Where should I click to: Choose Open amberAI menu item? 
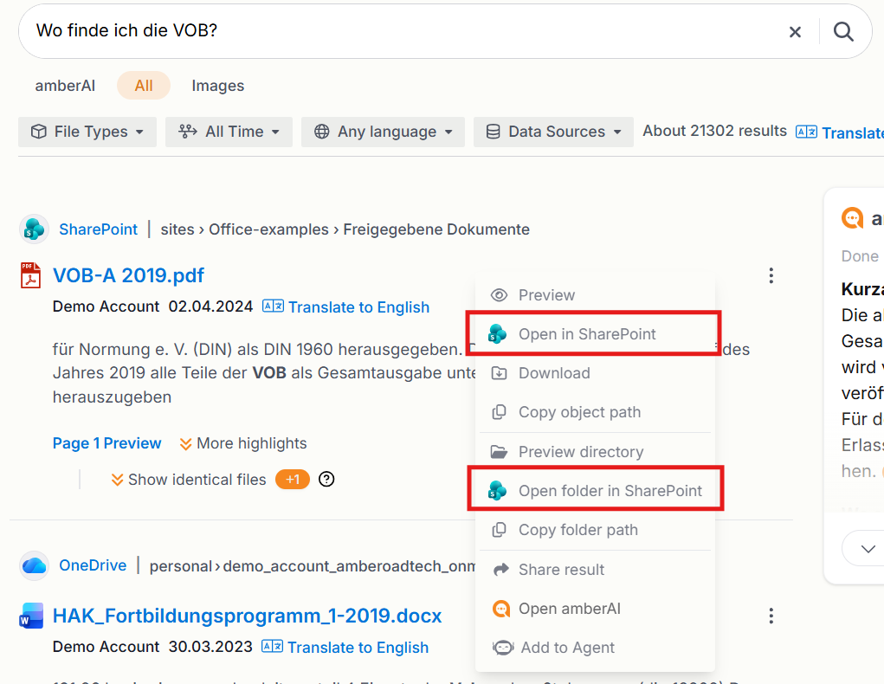point(595,609)
